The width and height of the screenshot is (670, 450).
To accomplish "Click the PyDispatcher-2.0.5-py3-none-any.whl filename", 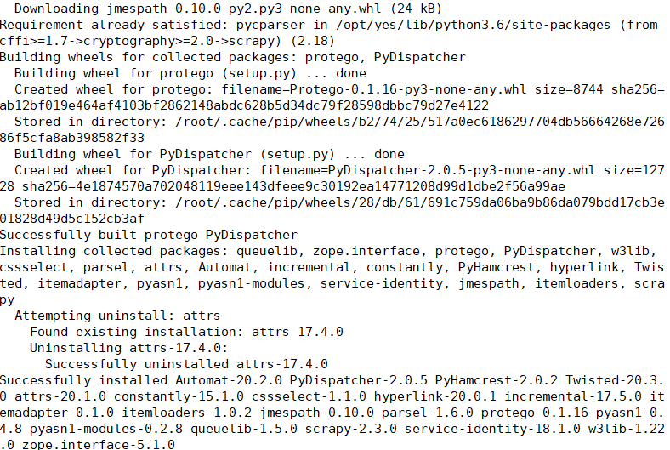I will (462, 170).
